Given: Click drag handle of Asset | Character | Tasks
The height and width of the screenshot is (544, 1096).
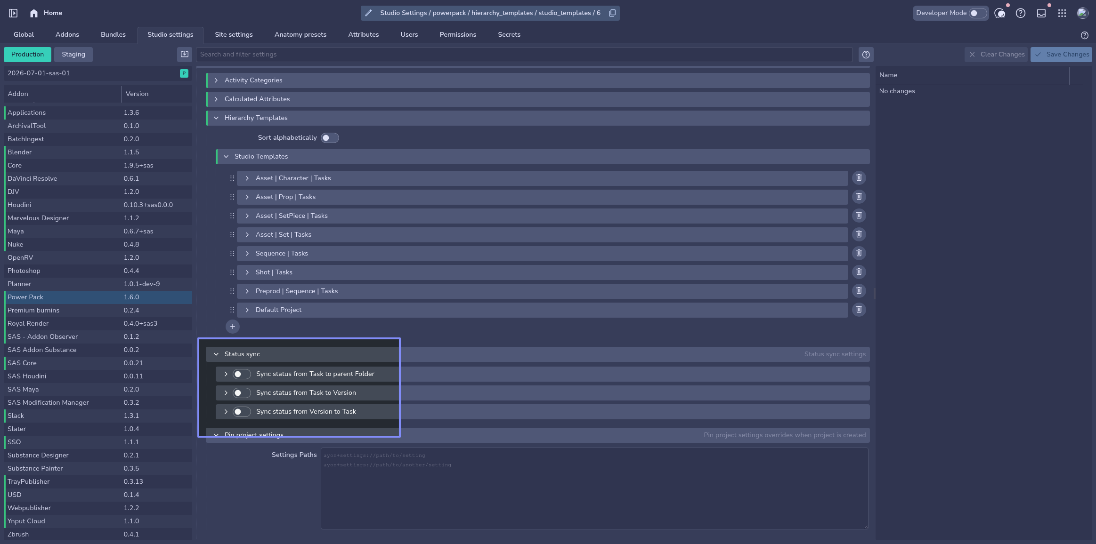Looking at the screenshot, I should coord(232,178).
